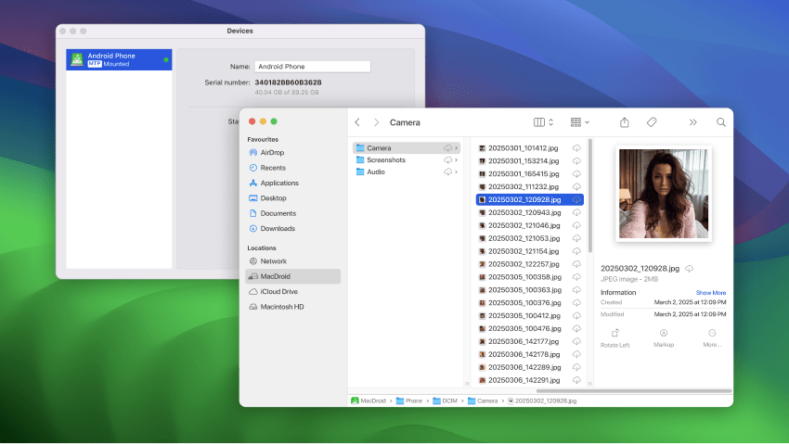Open Finder search magnifier

click(x=721, y=122)
